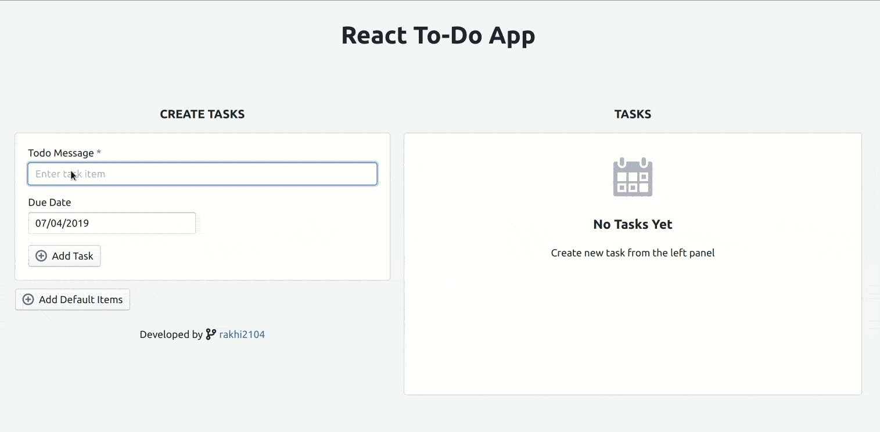The image size is (880, 432).
Task: Click the 'Developed by' text
Action: [171, 334]
